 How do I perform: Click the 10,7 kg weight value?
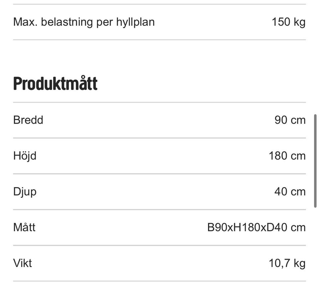287,263
